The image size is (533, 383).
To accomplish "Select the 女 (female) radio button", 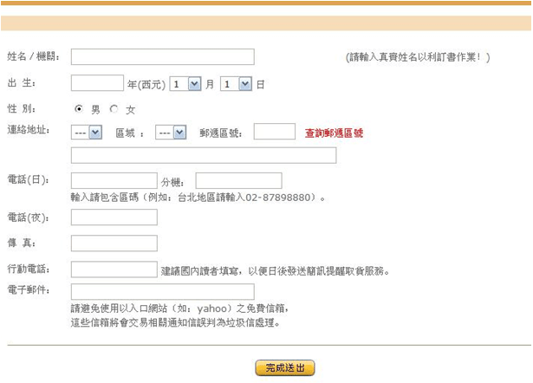I will [114, 109].
